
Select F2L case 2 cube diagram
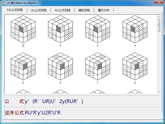click(60, 29)
